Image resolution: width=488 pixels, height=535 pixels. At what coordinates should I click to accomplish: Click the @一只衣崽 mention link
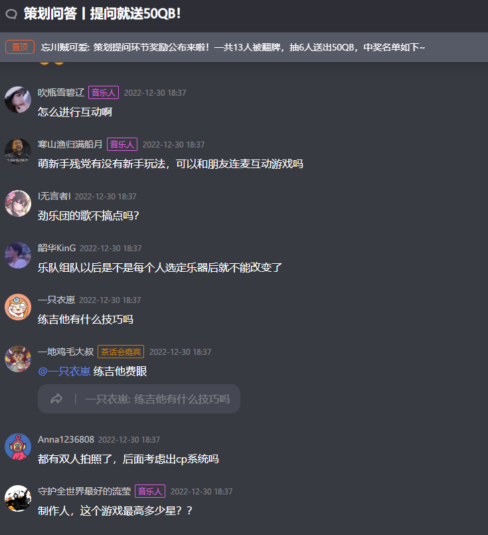coord(64,372)
